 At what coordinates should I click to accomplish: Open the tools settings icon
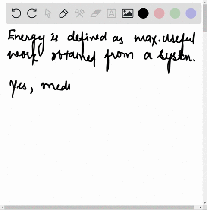(x=79, y=13)
